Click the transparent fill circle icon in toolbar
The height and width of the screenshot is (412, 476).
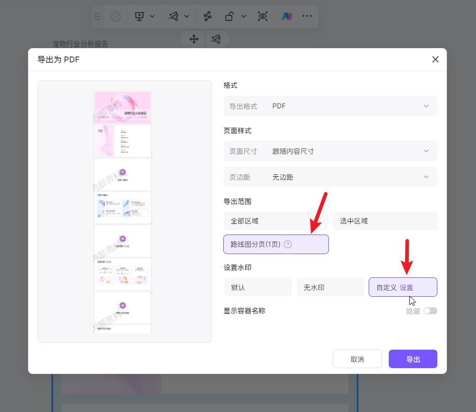click(115, 16)
